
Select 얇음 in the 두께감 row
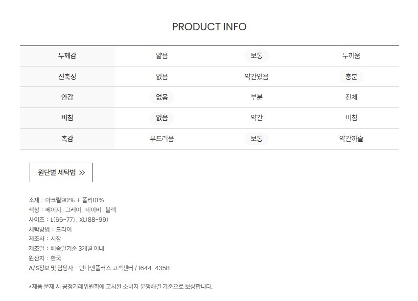click(162, 56)
